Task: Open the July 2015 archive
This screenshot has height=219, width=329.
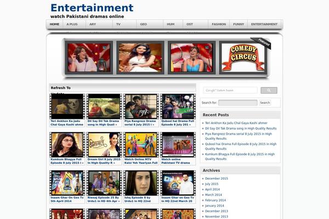Action: pos(212,184)
